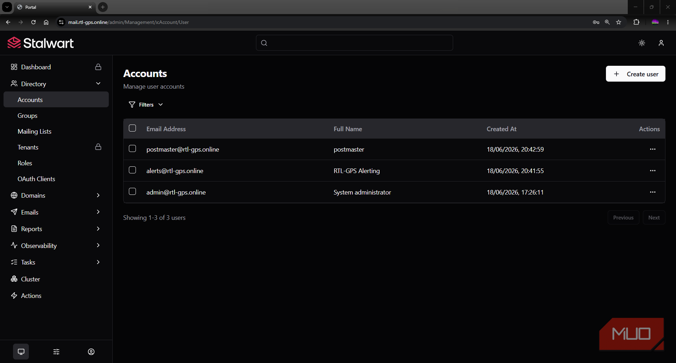
Task: Open the account circle icon in sidebar footer
Action: (x=91, y=352)
